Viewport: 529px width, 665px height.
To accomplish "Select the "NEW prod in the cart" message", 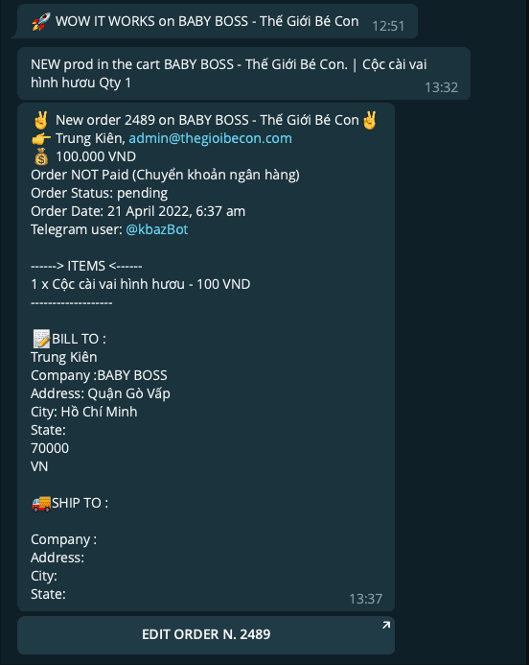I will [x=244, y=73].
